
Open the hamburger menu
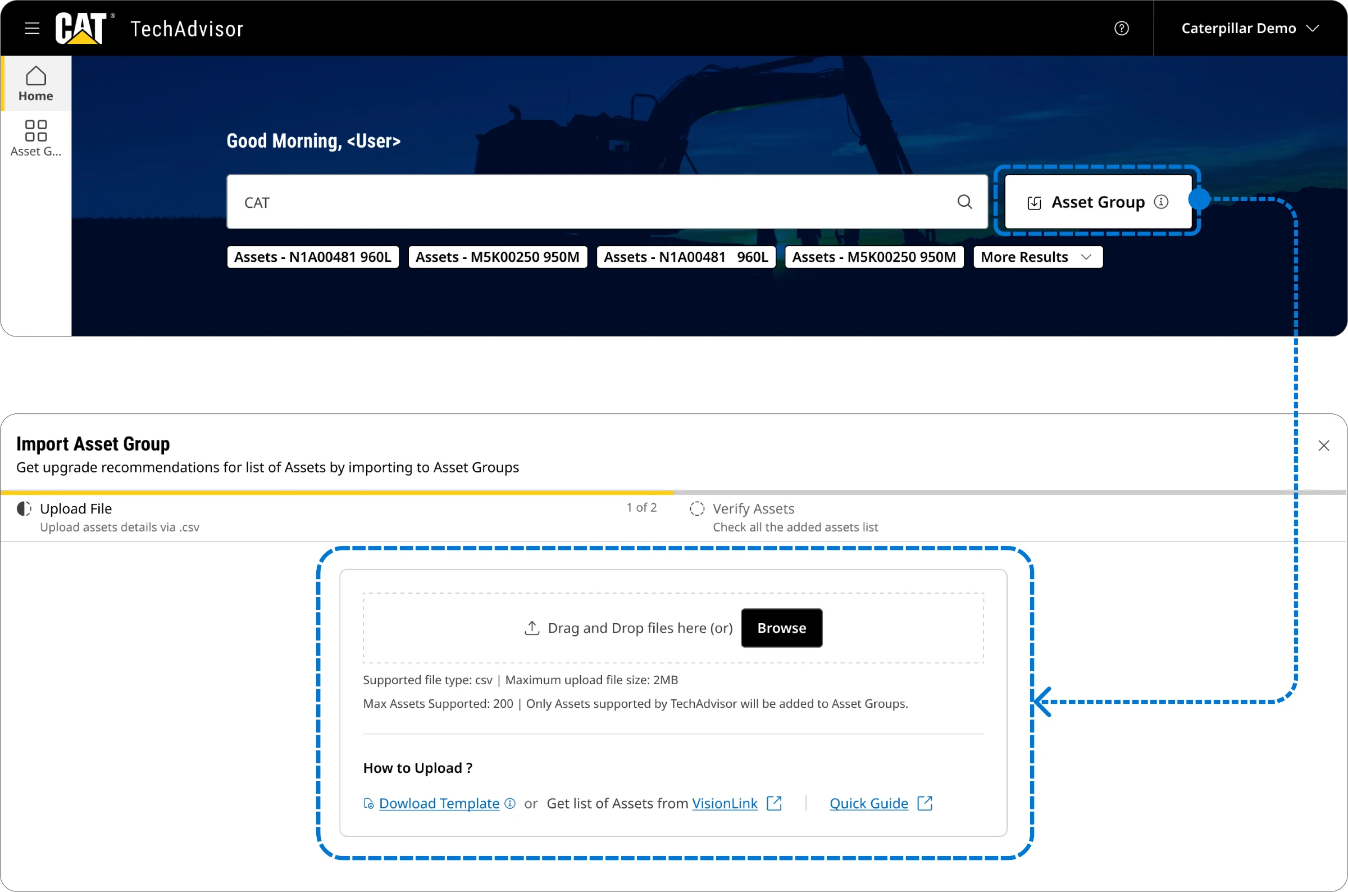coord(33,29)
